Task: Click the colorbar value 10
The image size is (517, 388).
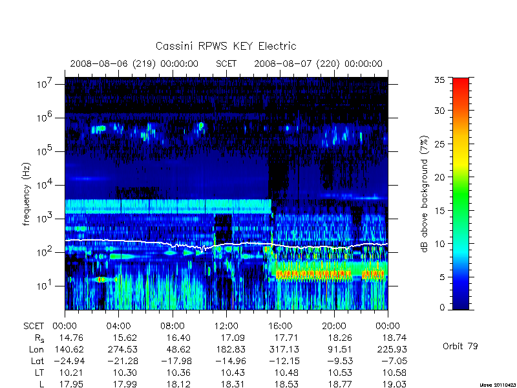Action: click(x=440, y=244)
